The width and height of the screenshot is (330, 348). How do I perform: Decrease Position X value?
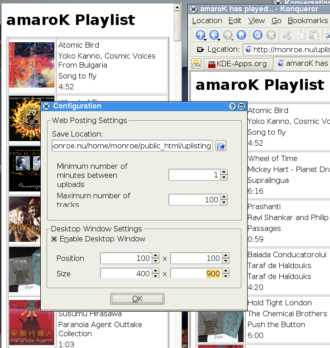[x=155, y=261]
